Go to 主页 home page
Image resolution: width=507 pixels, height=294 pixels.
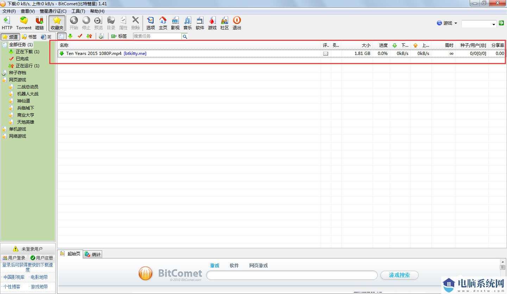163,23
